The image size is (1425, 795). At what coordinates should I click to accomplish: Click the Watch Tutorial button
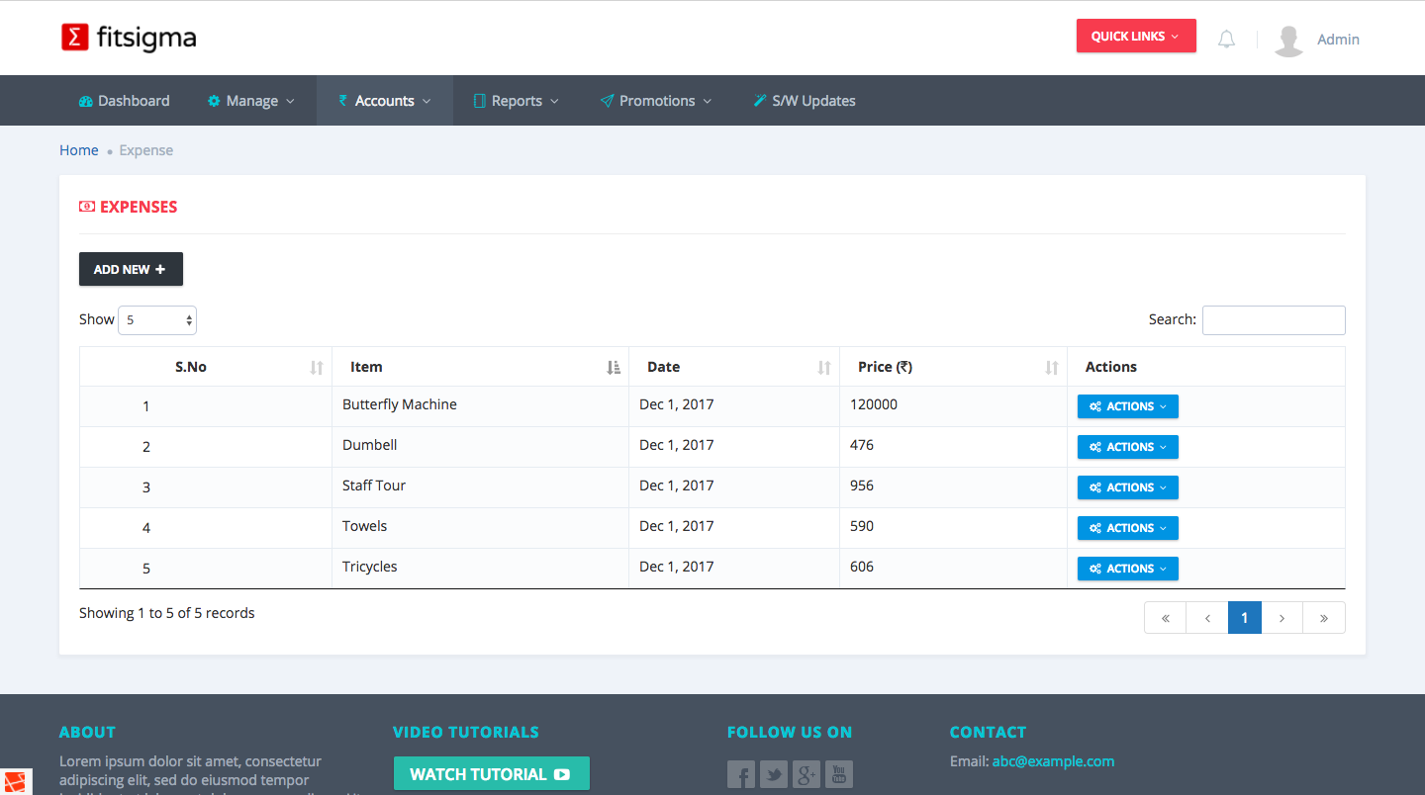(x=491, y=774)
